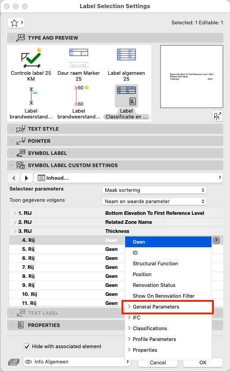230x372 pixels.
Task: Click the TYPE AND PREVIEW header icon
Action: point(21,38)
